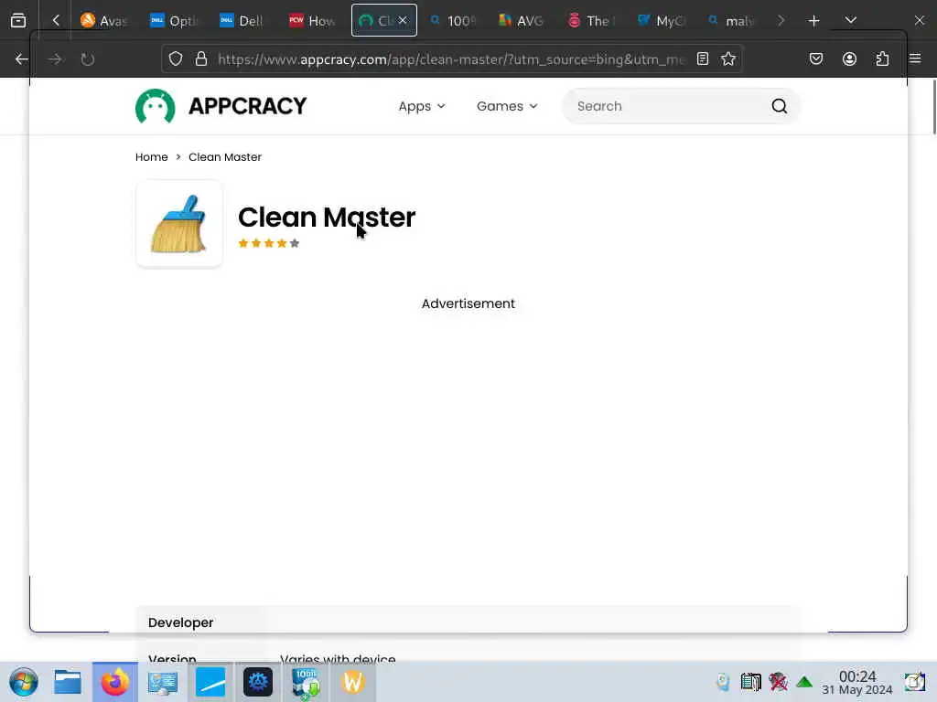
Task: Switch to the MyC tab
Action: coord(661,20)
